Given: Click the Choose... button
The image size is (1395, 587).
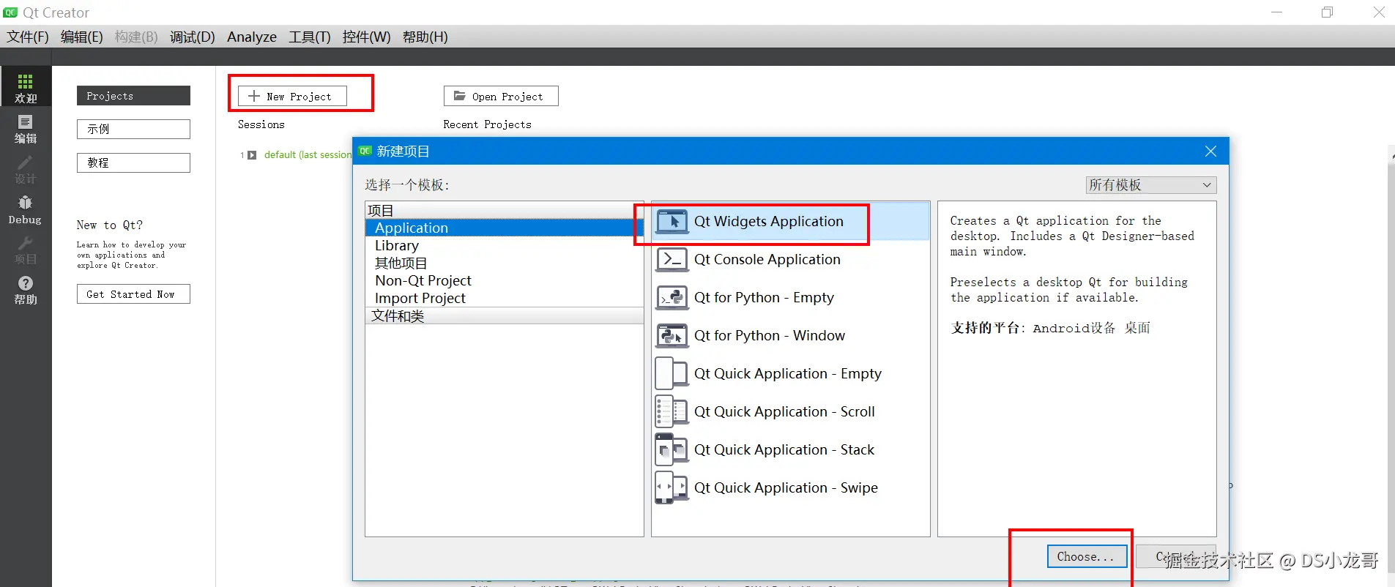Looking at the screenshot, I should [x=1087, y=557].
